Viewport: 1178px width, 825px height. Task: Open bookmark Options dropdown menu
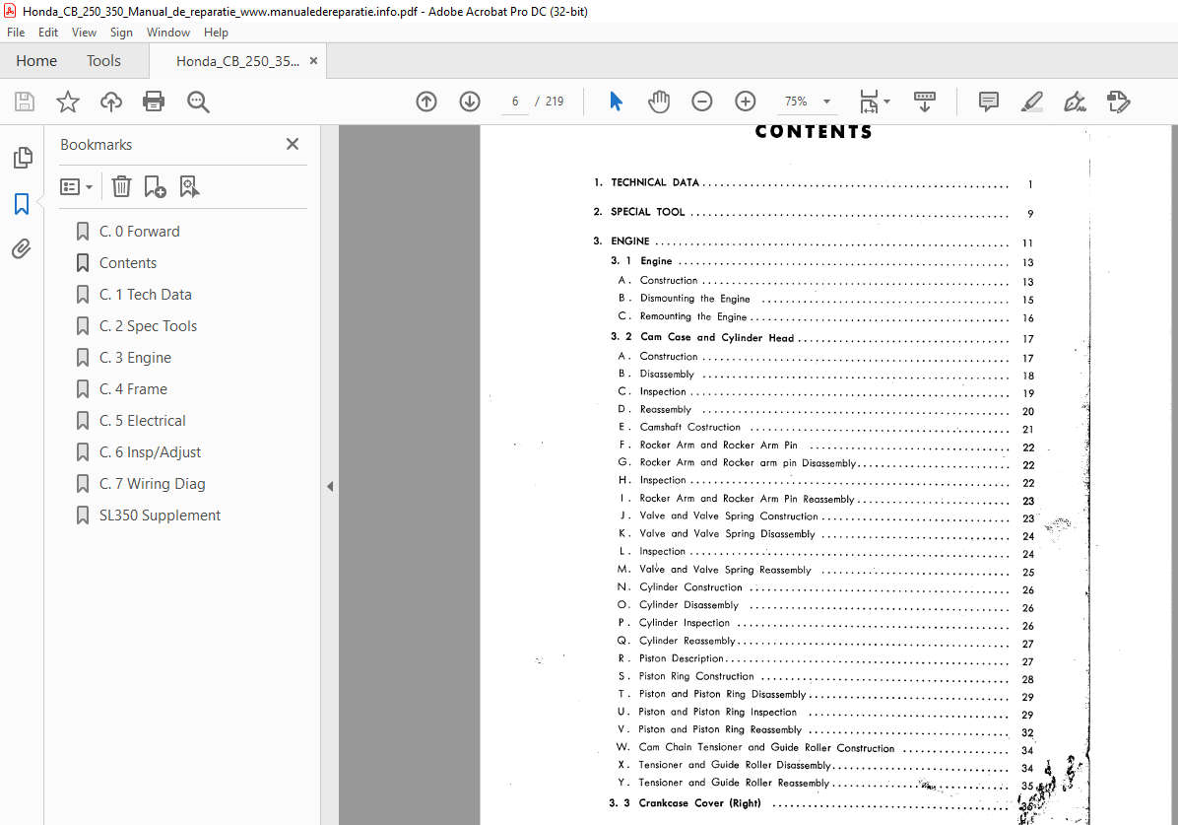[x=76, y=186]
